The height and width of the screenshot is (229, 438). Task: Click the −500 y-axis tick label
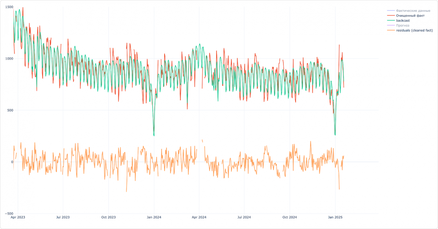(x=9, y=214)
